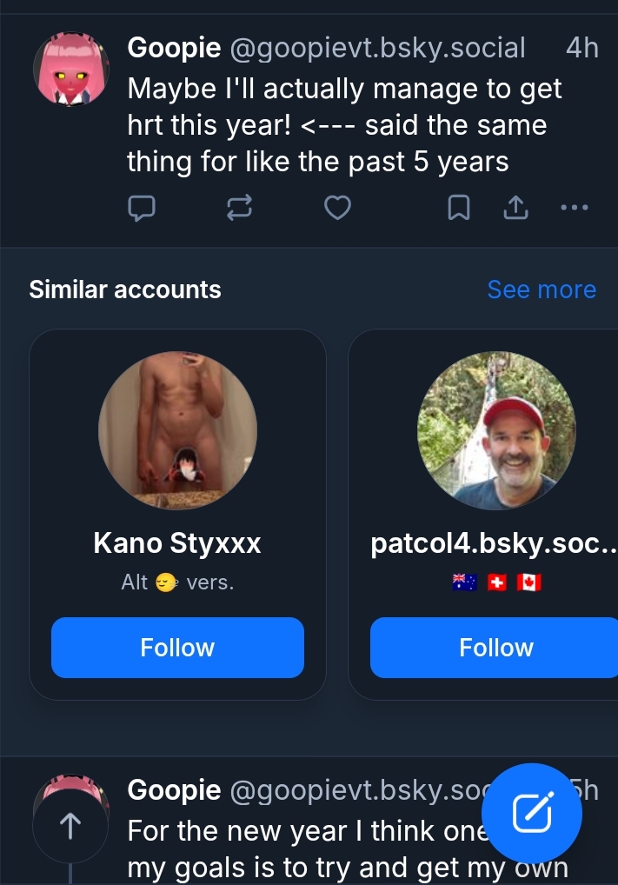The width and height of the screenshot is (618, 885).
Task: Compose a new post with pencil button
Action: point(531,813)
